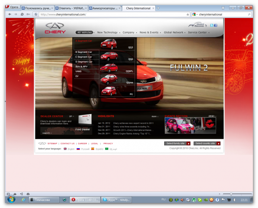Click Highlights 'more' link
The image size is (258, 208).
tap(155, 116)
